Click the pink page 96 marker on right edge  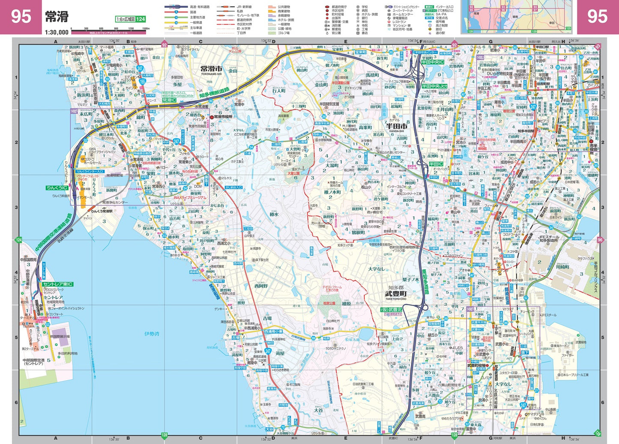pyautogui.click(x=600, y=240)
